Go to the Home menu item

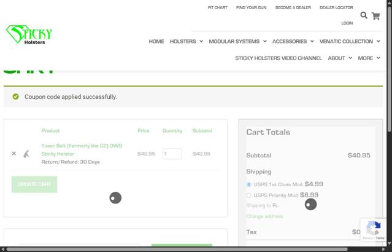click(x=156, y=41)
